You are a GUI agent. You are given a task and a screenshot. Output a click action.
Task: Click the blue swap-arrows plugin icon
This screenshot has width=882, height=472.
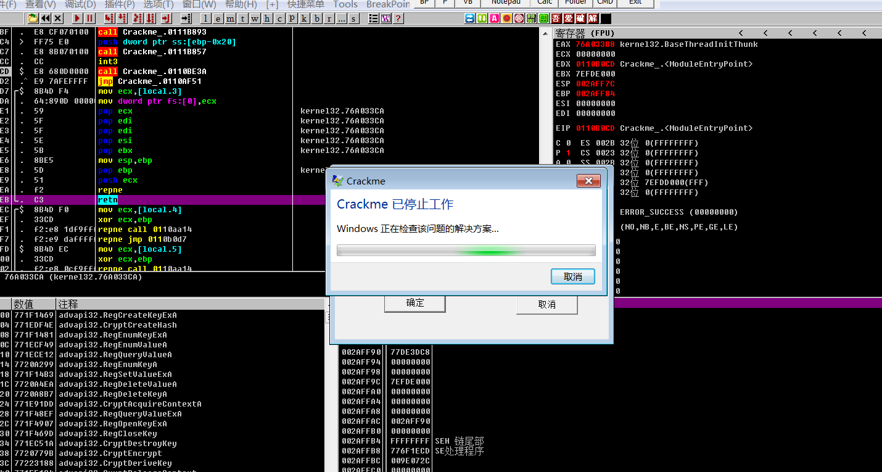click(470, 19)
